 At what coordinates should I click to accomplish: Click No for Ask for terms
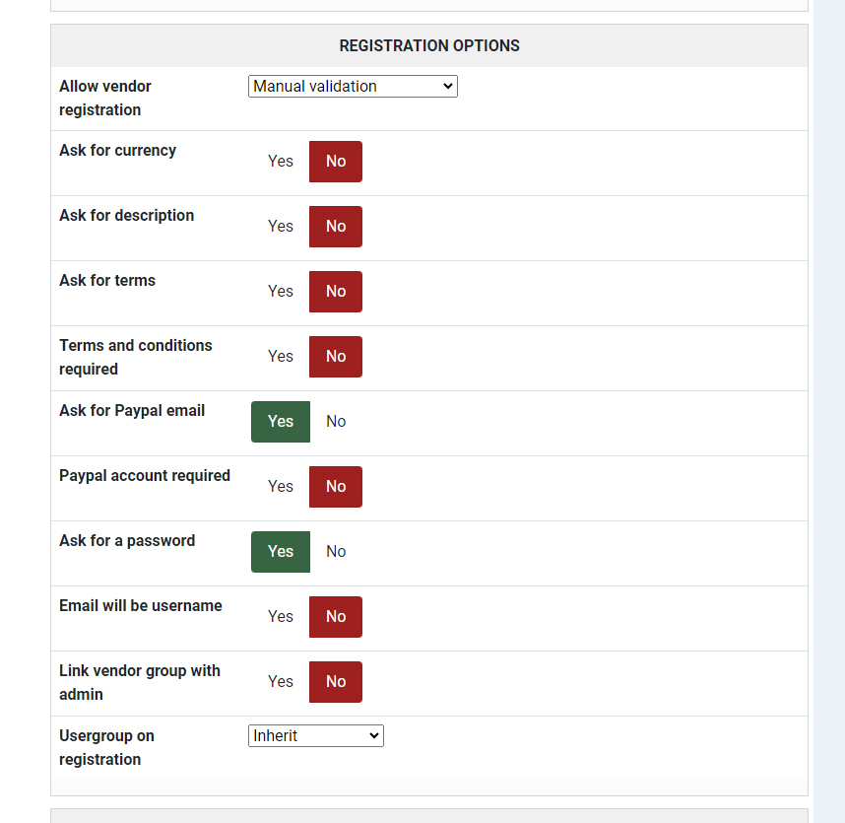[x=336, y=292]
